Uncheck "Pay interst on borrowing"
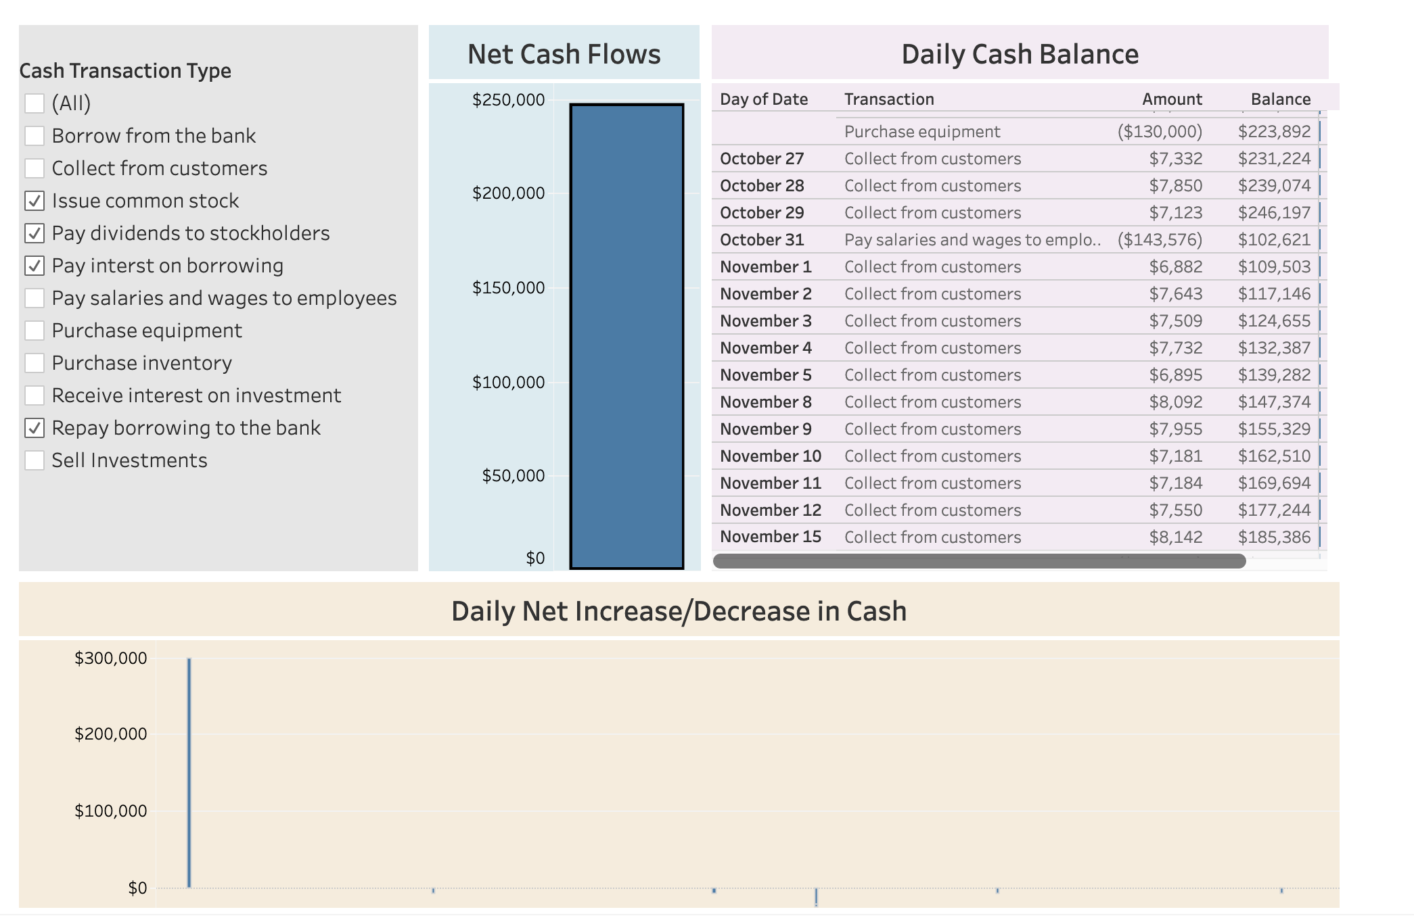 33,265
